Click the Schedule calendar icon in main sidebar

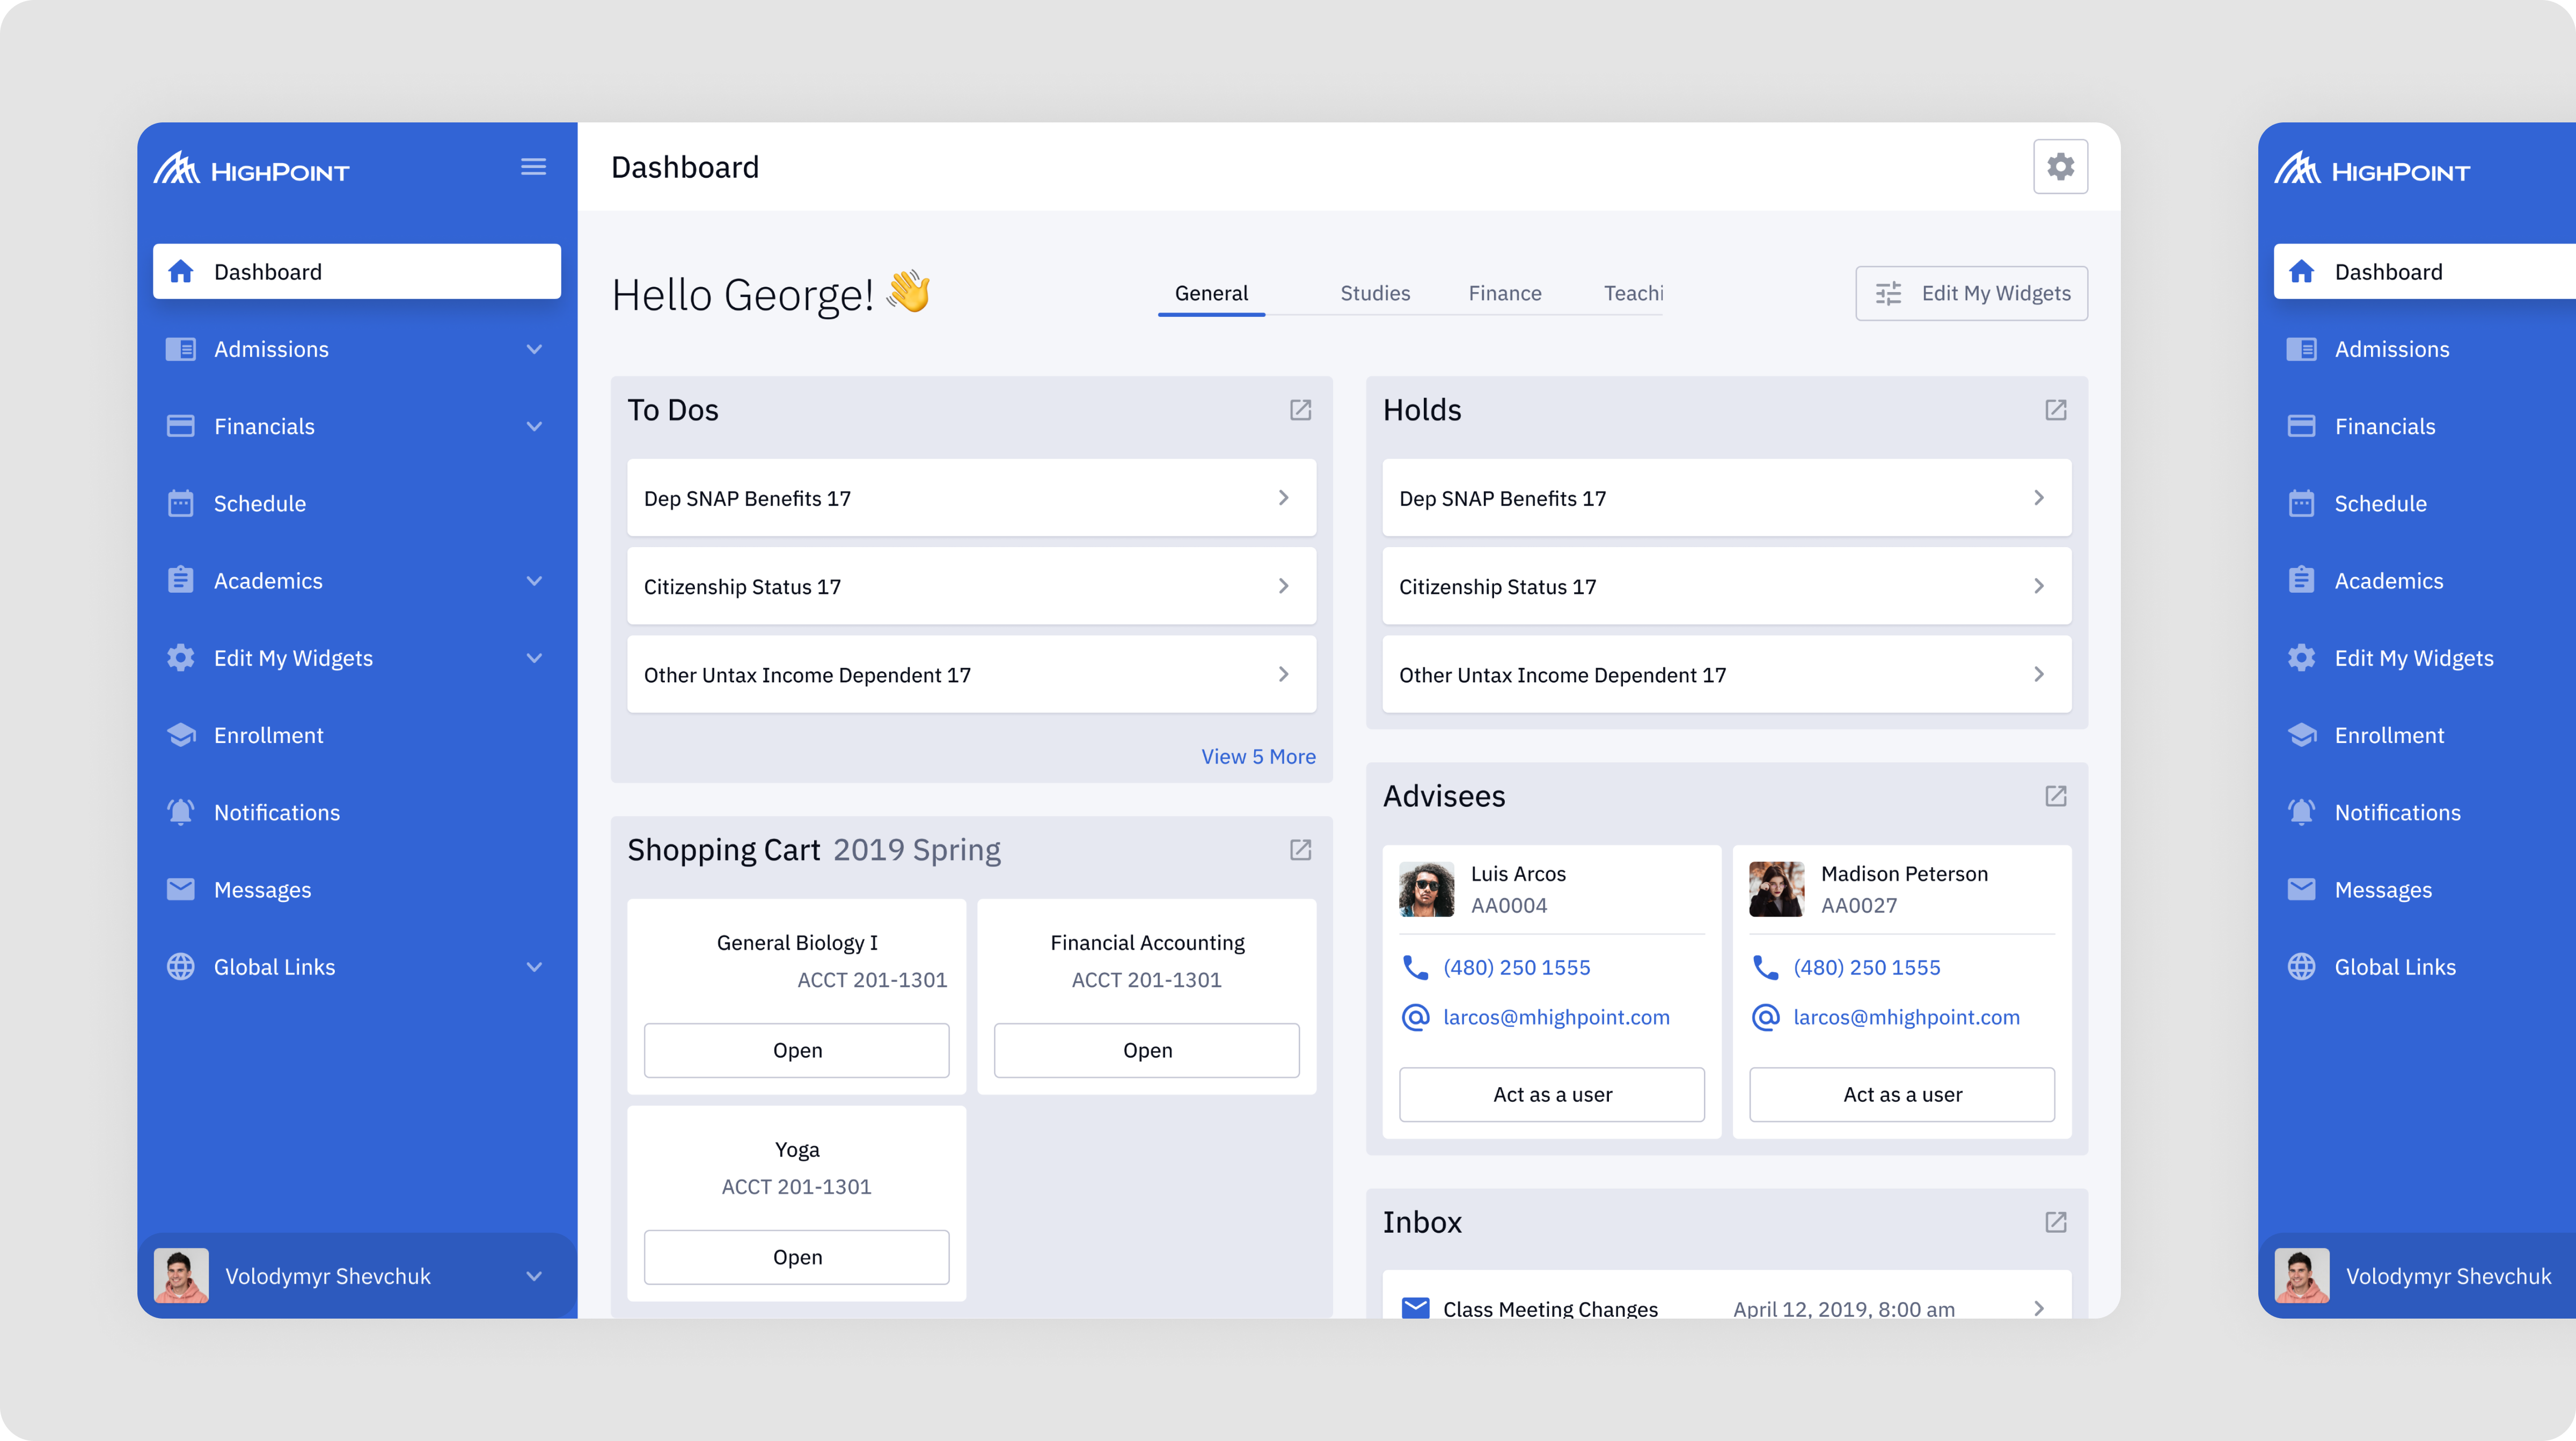[x=181, y=504]
